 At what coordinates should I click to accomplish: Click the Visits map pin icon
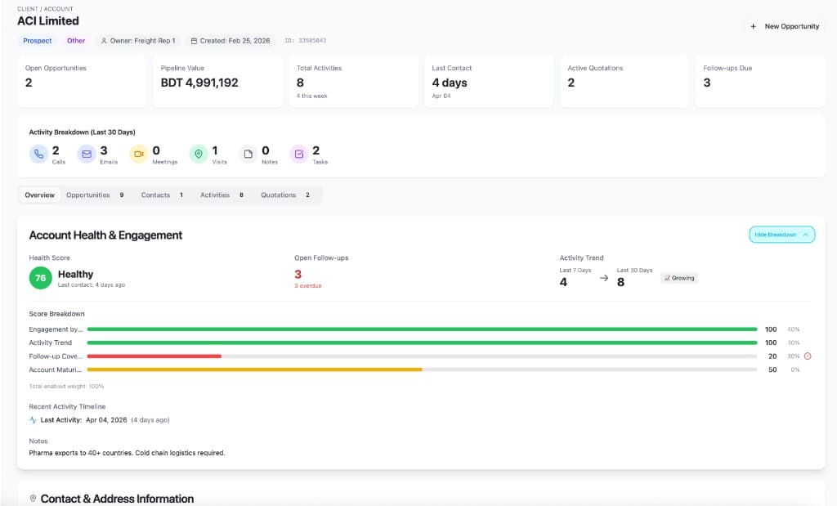(198, 152)
